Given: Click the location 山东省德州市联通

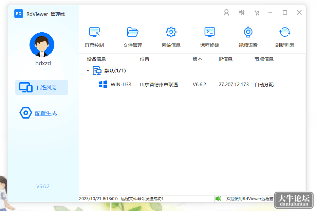Looking at the screenshot, I should 159,85.
